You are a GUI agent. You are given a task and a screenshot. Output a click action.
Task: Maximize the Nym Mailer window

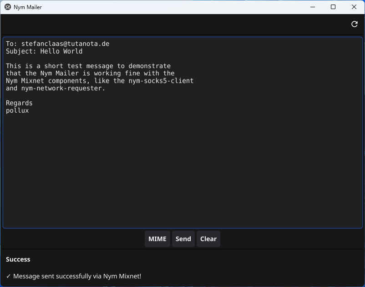(333, 7)
